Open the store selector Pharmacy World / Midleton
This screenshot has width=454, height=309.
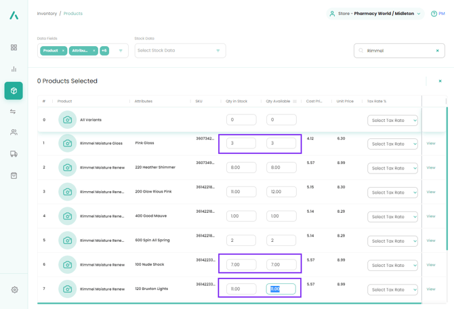pos(375,14)
